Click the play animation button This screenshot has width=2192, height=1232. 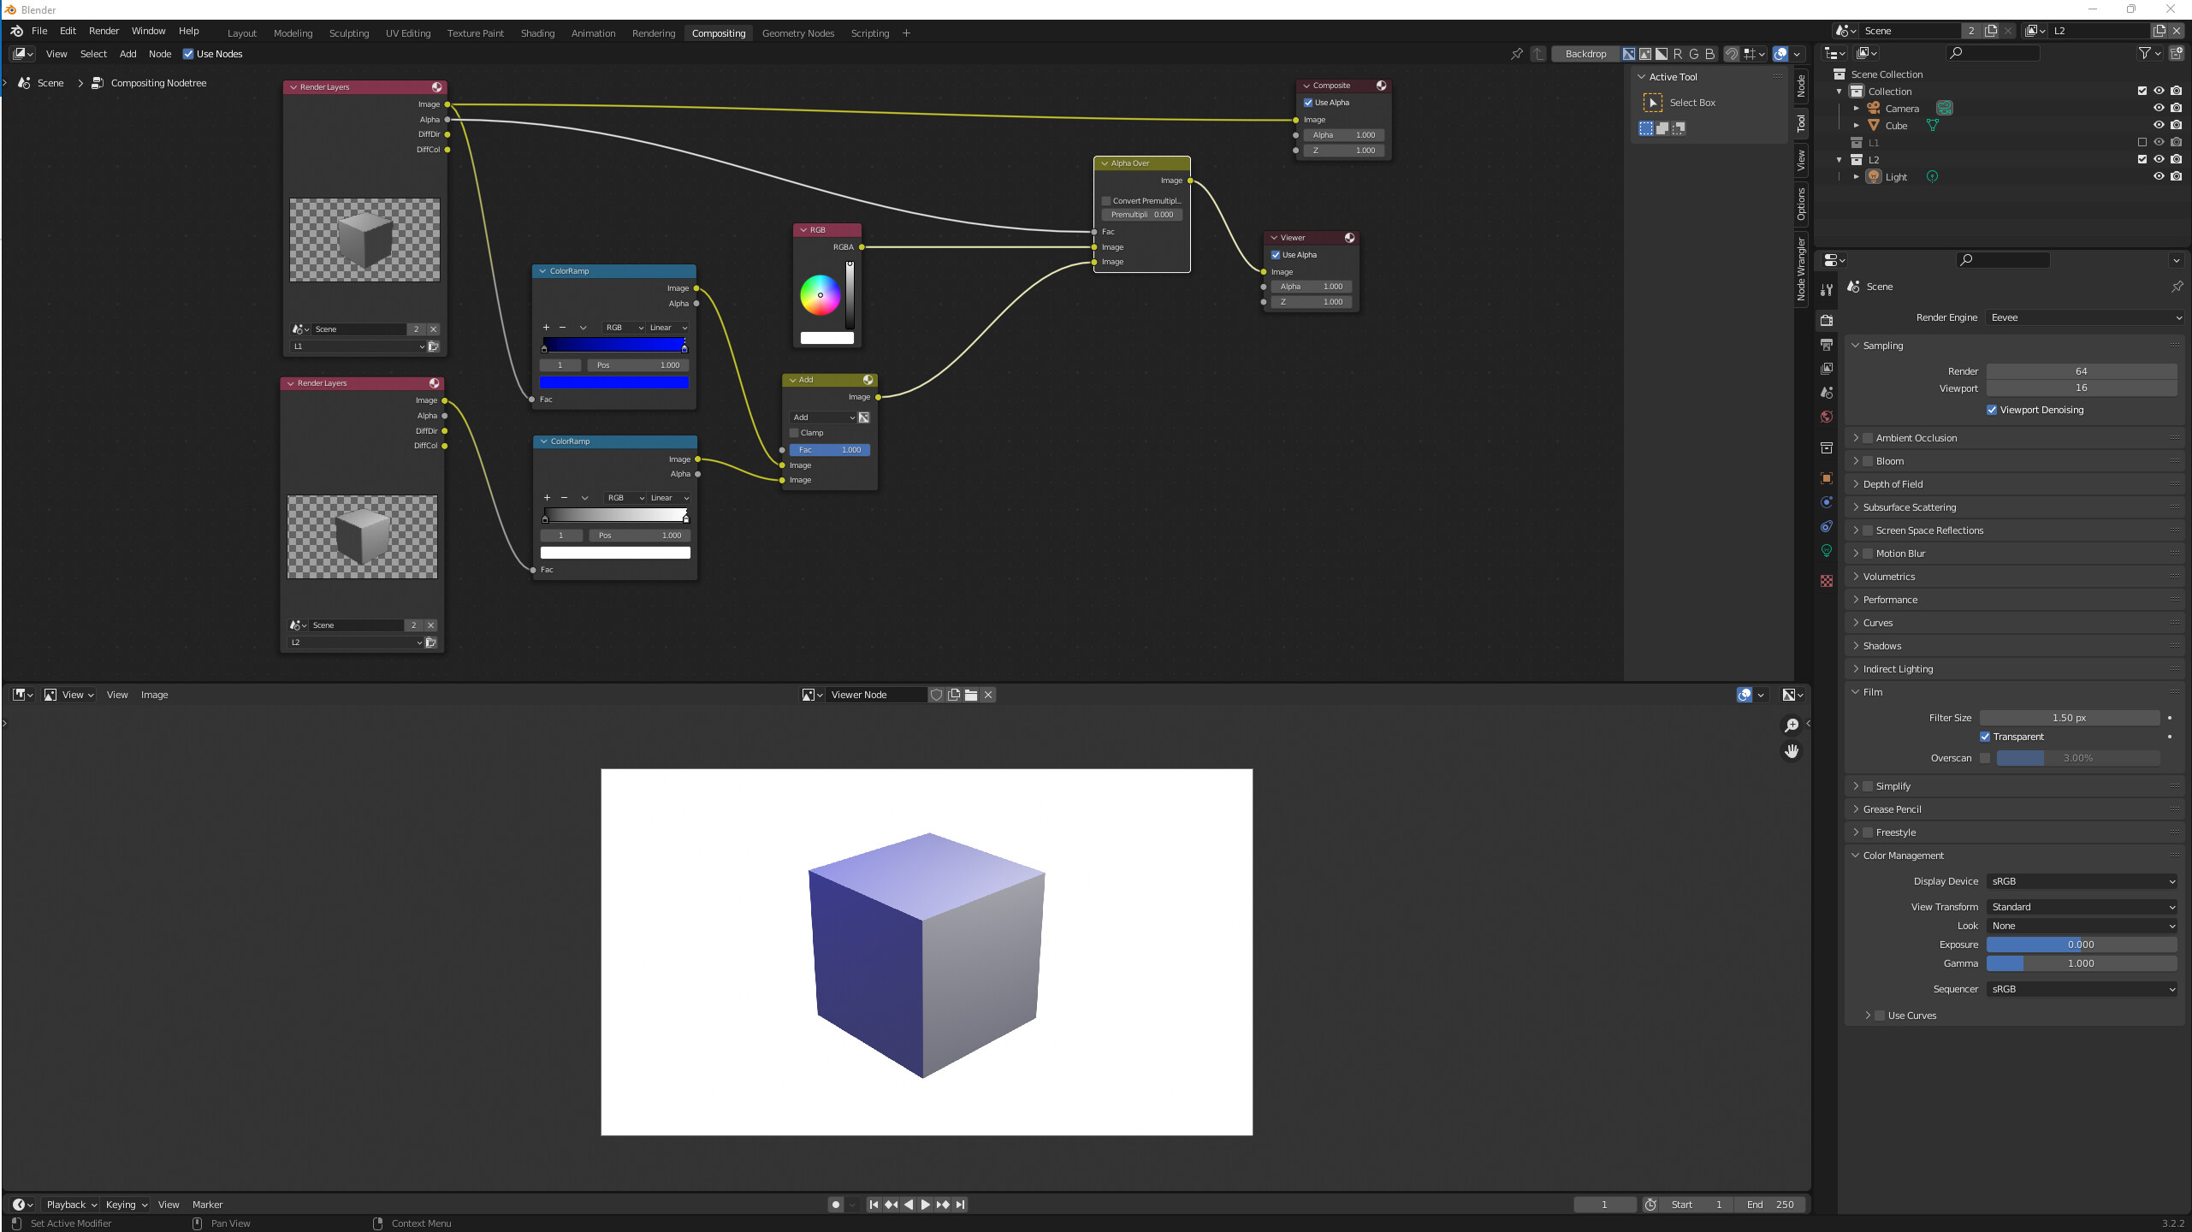coord(925,1205)
